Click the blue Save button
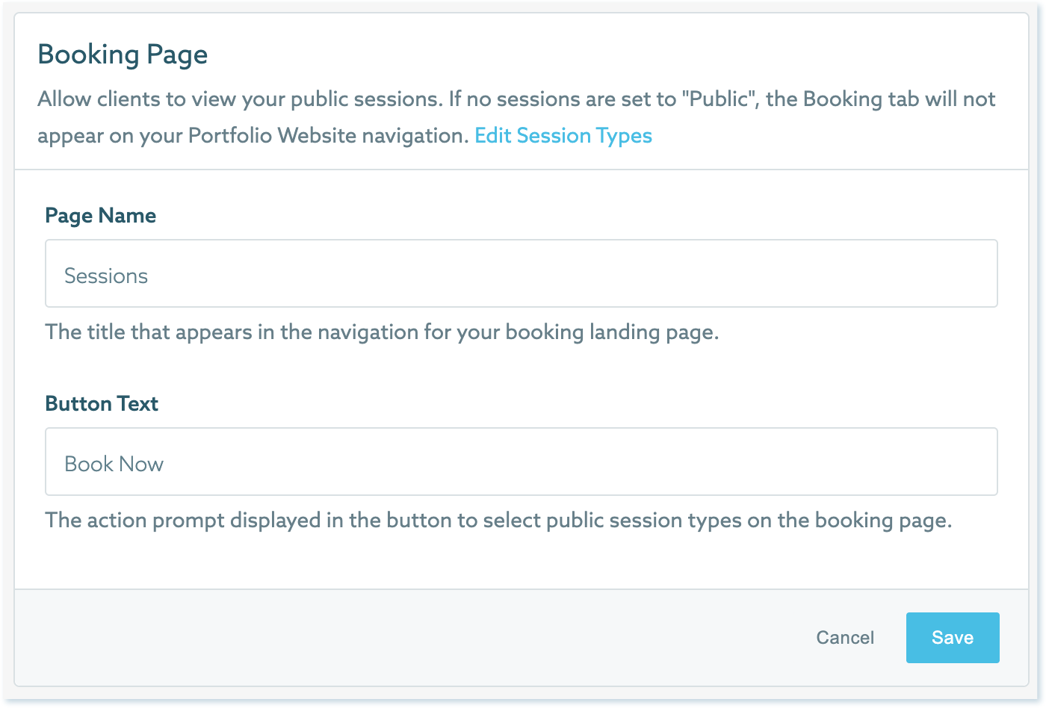Viewport: 1046px width, 708px height. [x=952, y=638]
